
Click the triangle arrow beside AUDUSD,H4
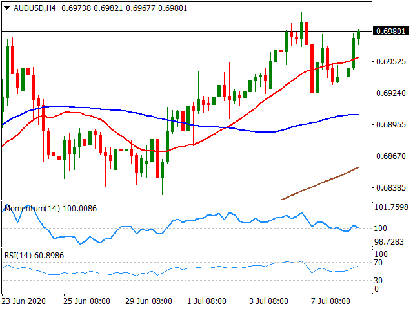7,8
